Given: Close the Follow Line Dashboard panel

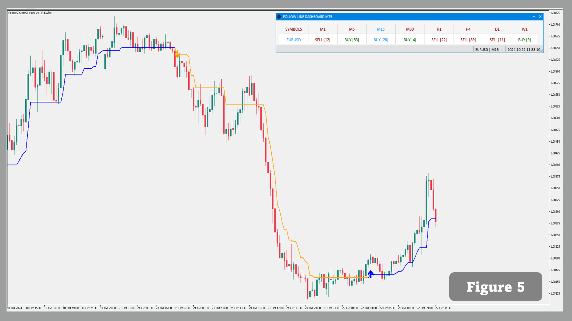Looking at the screenshot, I should coord(540,17).
